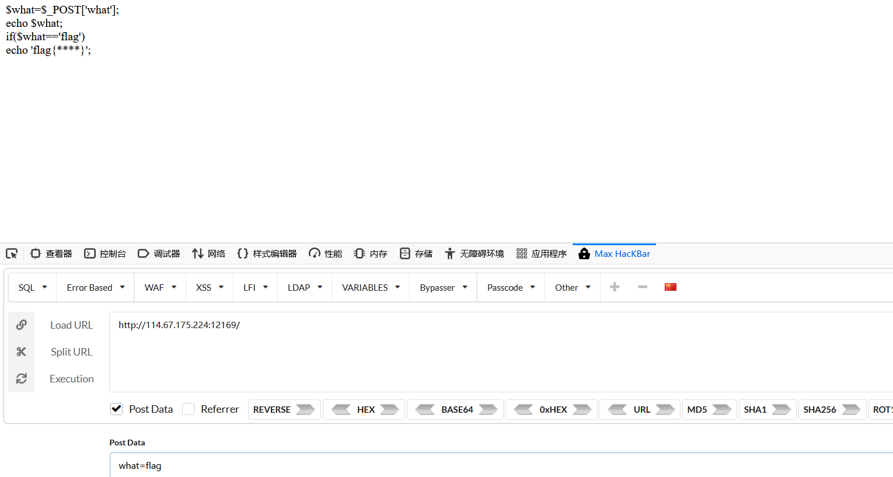
Task: Click the left arrow beside HEX
Action: pyautogui.click(x=341, y=409)
